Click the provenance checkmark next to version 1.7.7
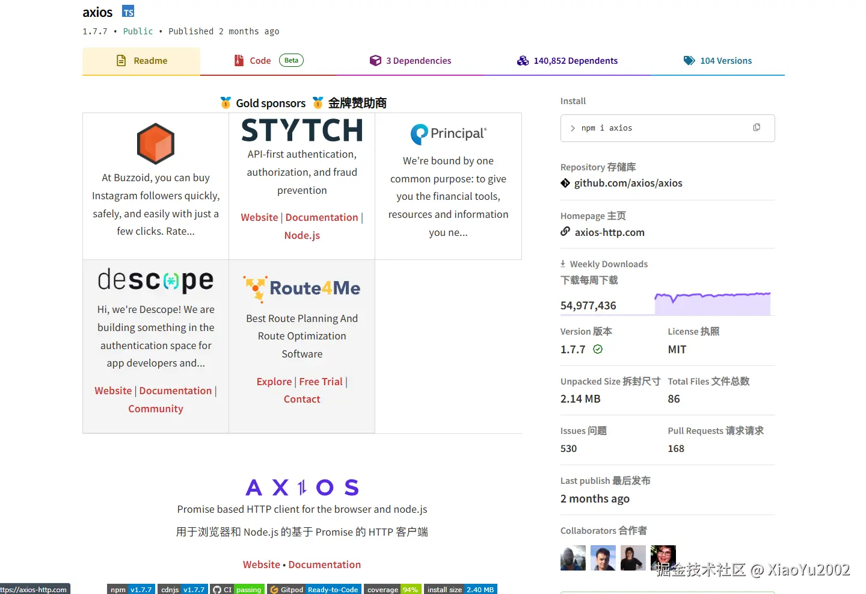Image resolution: width=866 pixels, height=594 pixels. tap(598, 349)
